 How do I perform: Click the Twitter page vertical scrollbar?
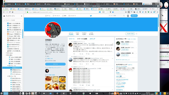pyautogui.click(x=158, y=21)
